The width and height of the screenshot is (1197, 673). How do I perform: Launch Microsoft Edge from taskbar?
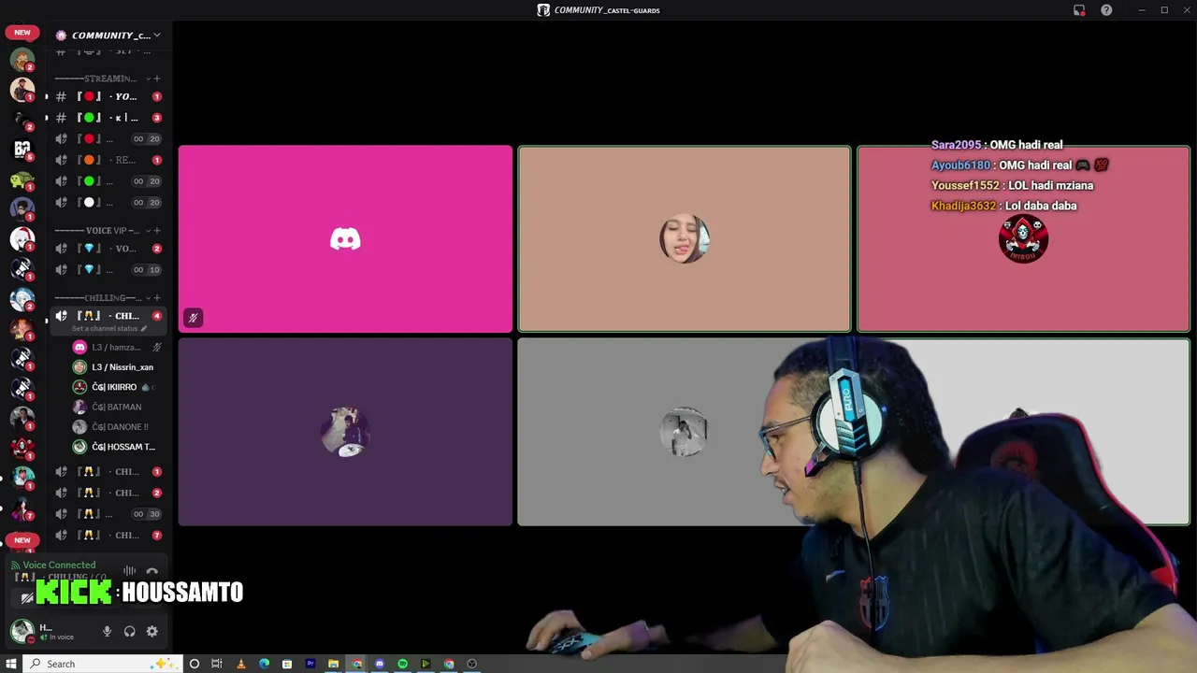pyautogui.click(x=264, y=664)
